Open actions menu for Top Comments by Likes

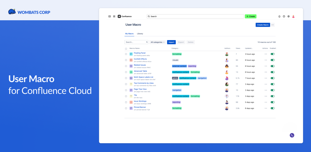(x=266, y=84)
